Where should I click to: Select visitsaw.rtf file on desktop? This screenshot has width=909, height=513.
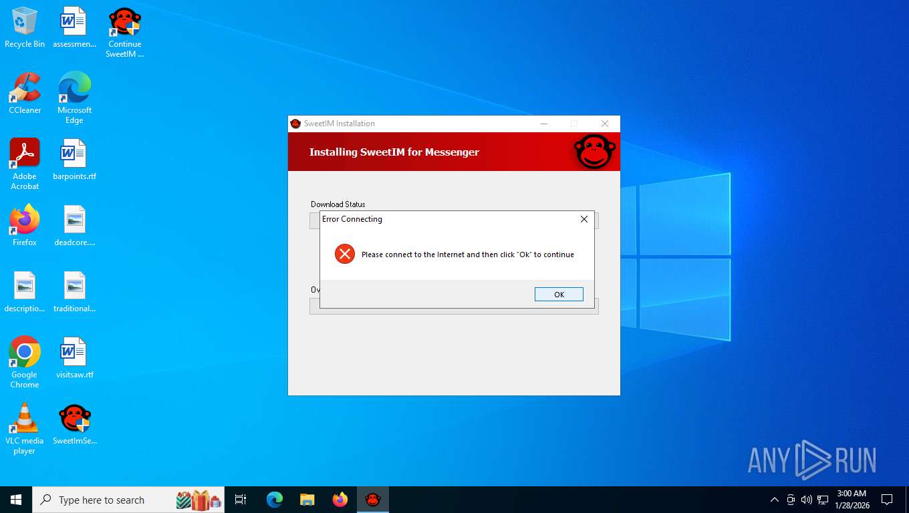click(74, 358)
